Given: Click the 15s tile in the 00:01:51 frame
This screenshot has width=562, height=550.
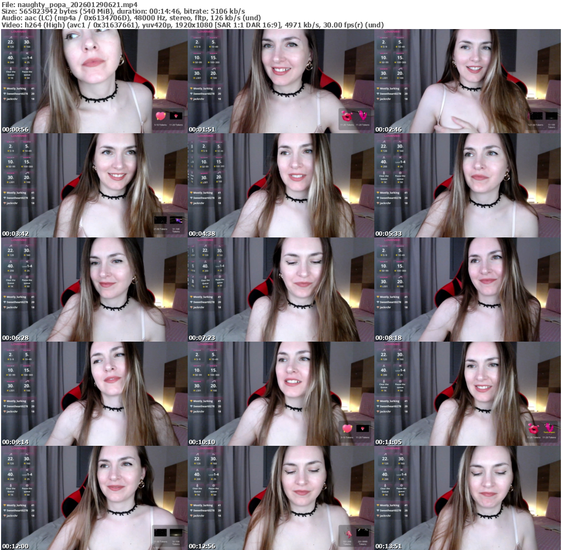Looking at the screenshot, I should click(x=213, y=57).
